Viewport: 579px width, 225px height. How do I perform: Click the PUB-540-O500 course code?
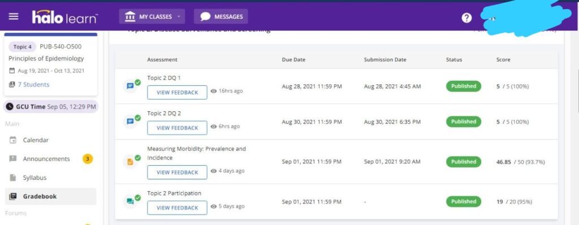(61, 46)
